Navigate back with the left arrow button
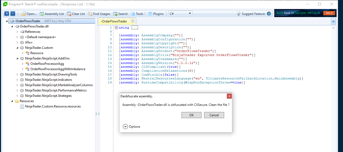Image resolution: width=343 pixels, height=152 pixels. 6,14
